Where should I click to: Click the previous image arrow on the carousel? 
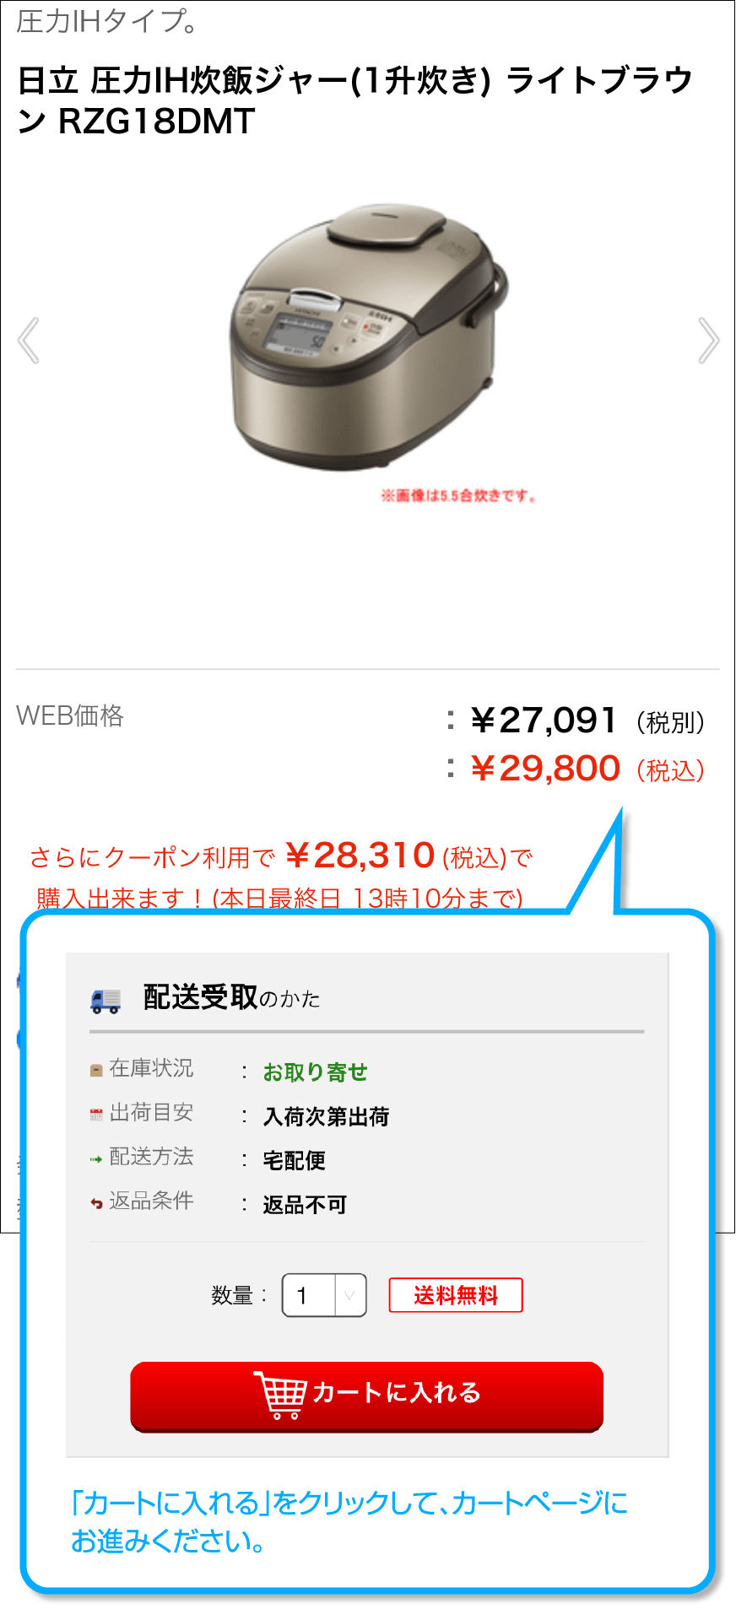[x=29, y=341]
